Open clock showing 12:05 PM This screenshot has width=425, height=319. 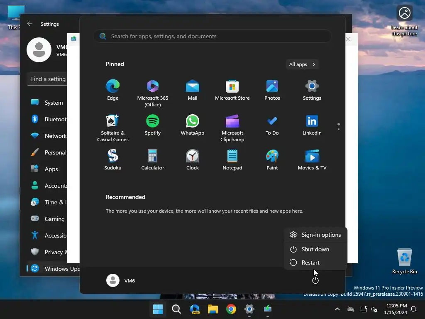point(396,309)
